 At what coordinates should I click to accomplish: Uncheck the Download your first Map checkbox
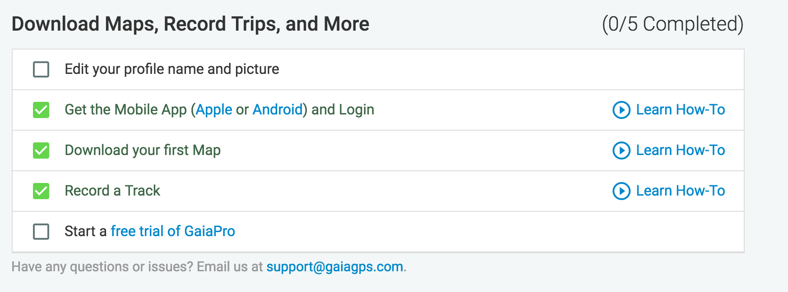click(41, 151)
